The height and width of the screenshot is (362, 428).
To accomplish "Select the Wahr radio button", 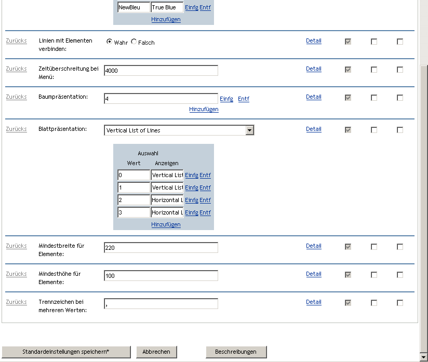I will point(110,42).
